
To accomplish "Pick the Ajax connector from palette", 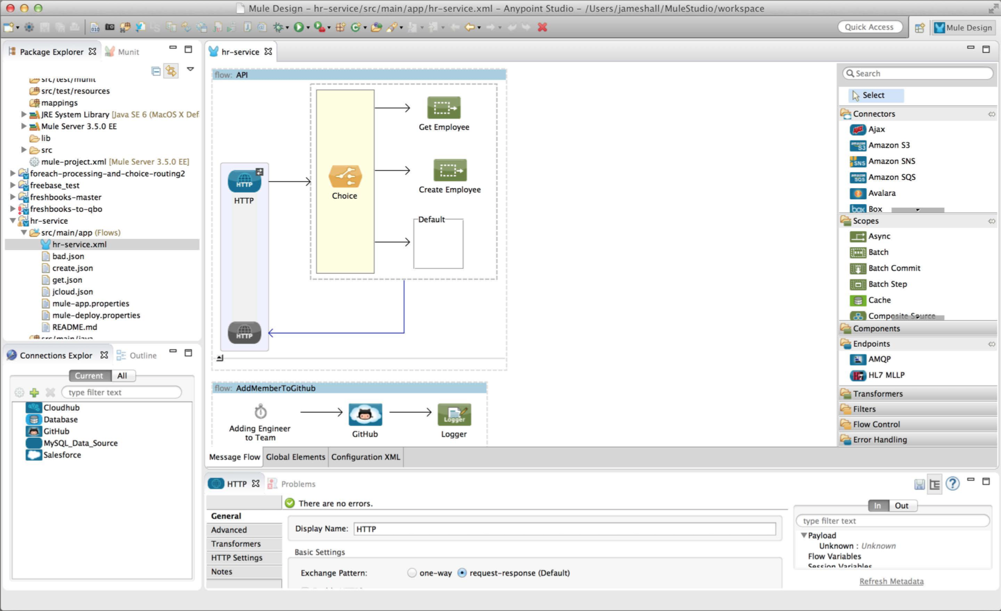I will pos(868,129).
